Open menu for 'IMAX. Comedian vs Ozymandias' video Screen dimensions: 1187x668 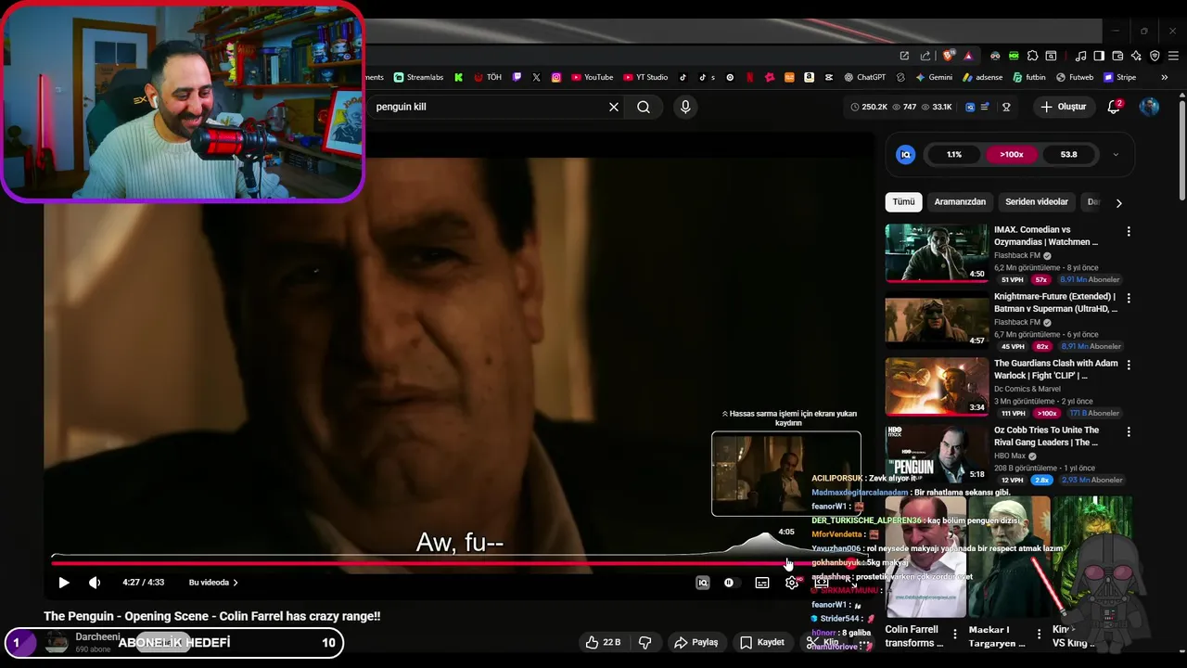coord(1129,231)
